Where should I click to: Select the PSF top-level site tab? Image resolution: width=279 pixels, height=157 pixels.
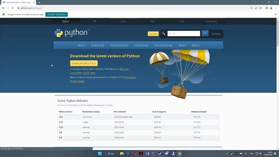point(95,21)
